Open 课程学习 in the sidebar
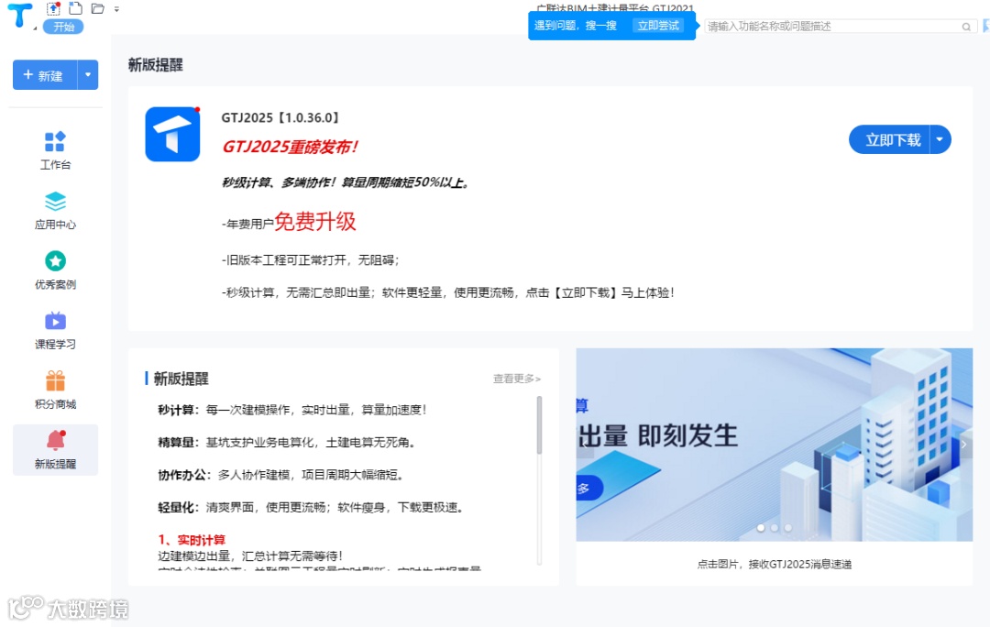Screen dimensions: 990x627 56,330
